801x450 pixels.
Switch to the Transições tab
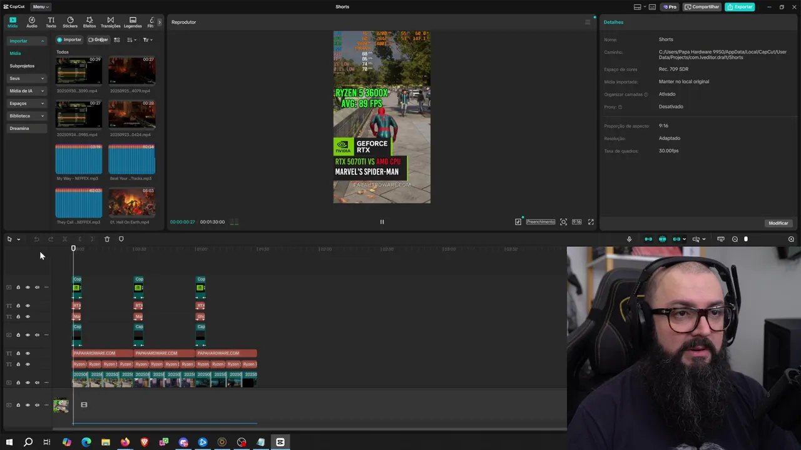click(x=111, y=22)
